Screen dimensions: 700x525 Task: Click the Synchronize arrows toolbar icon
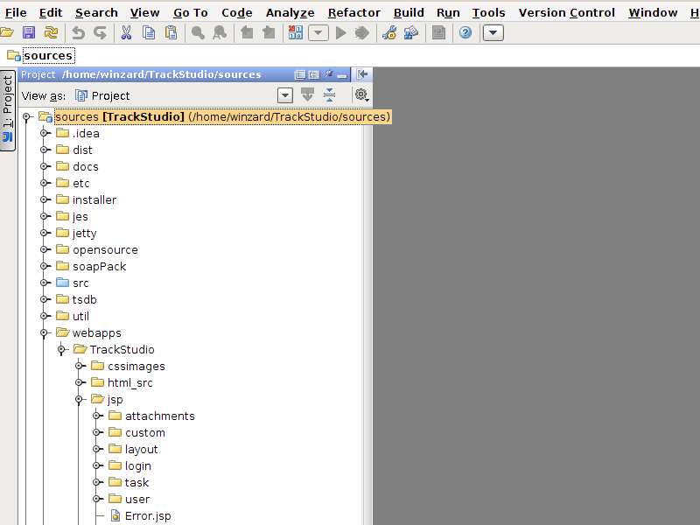(52, 32)
